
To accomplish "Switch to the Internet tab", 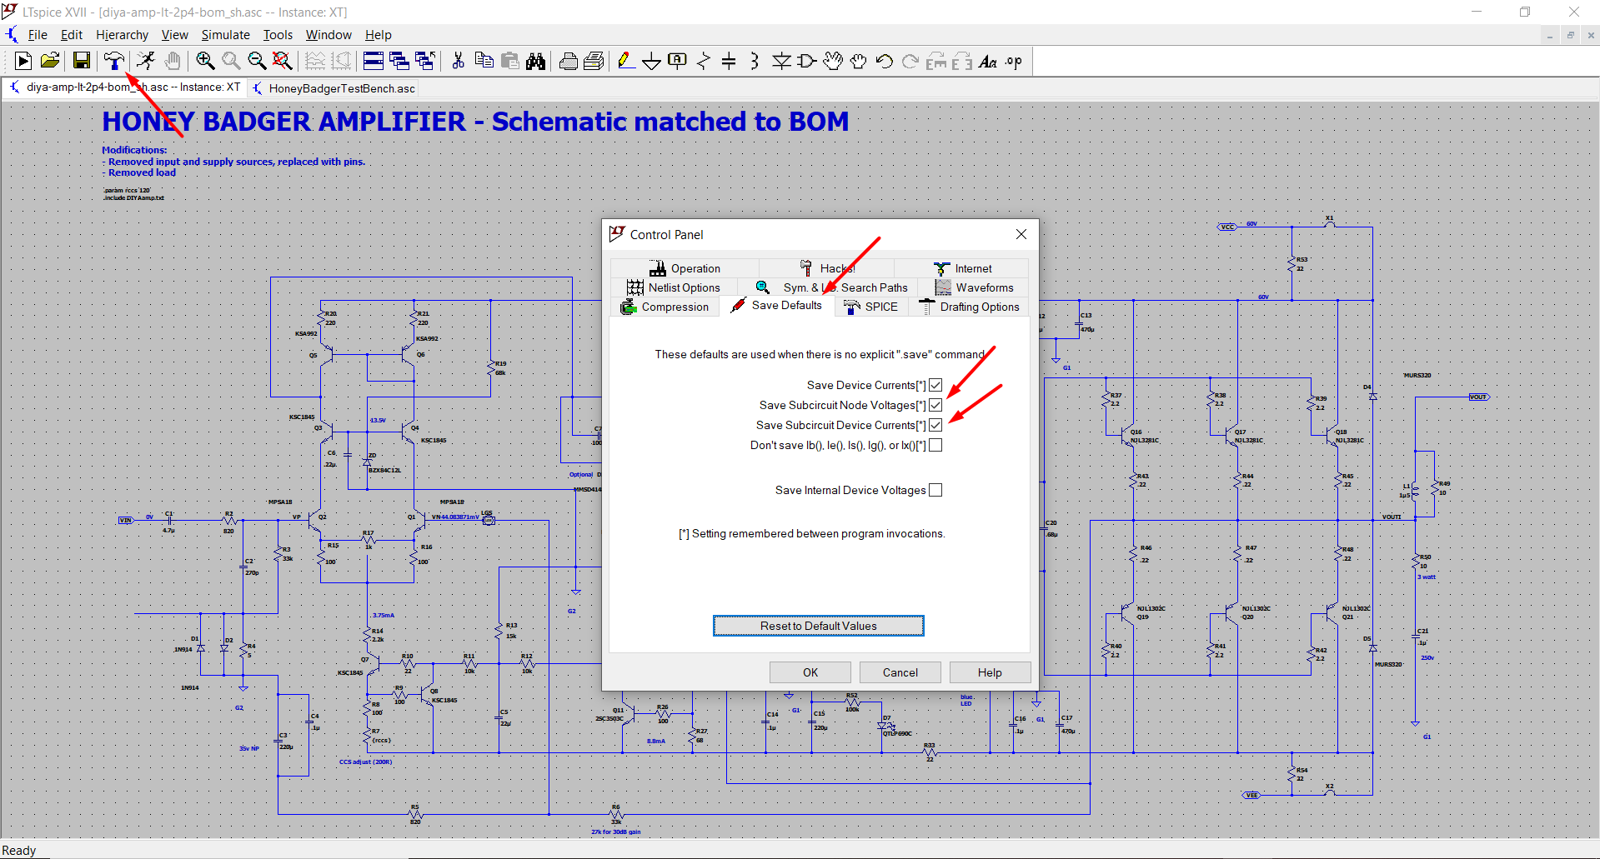I will pos(962,268).
